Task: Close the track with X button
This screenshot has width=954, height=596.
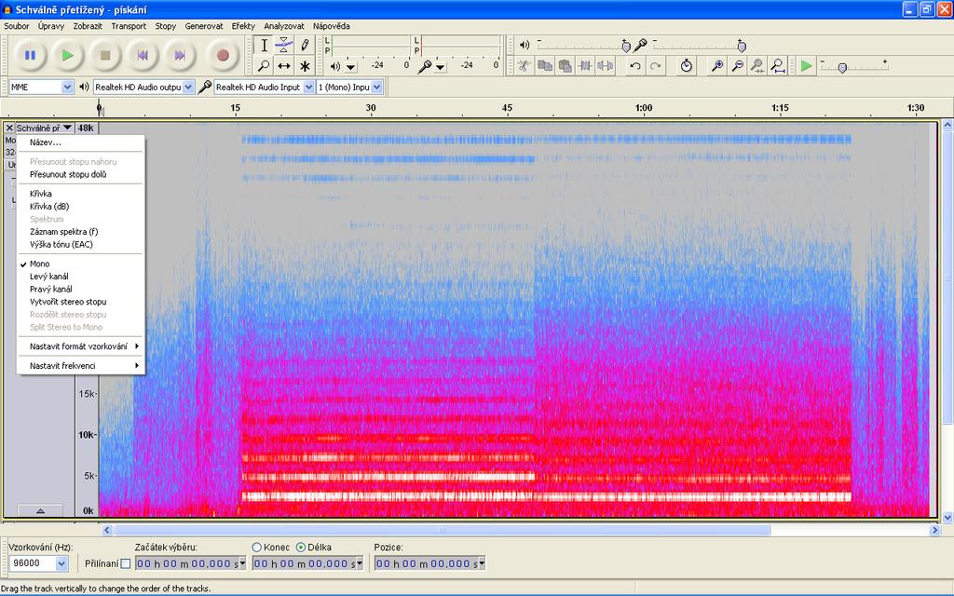Action: coord(9,128)
